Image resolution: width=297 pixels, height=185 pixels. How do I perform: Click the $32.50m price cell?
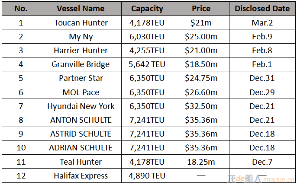(x=201, y=106)
